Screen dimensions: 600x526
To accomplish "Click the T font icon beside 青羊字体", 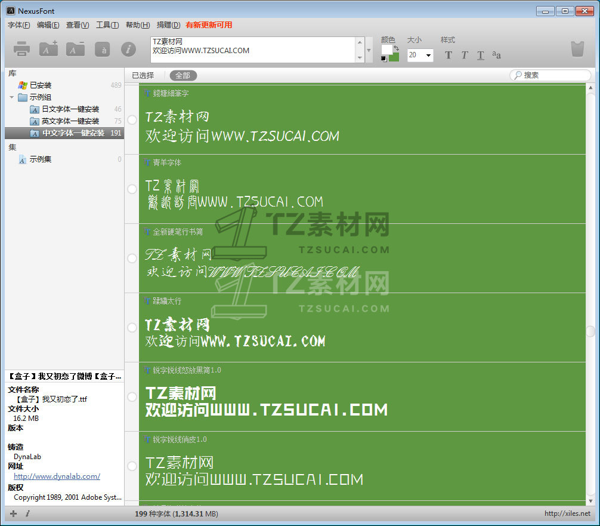I will 147,163.
